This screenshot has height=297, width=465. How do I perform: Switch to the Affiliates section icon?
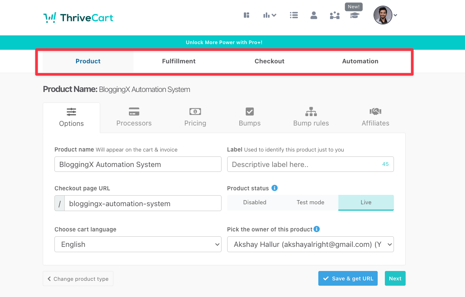375,118
